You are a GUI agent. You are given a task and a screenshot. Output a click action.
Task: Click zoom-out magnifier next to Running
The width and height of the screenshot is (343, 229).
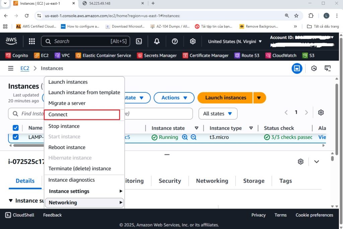point(194,137)
